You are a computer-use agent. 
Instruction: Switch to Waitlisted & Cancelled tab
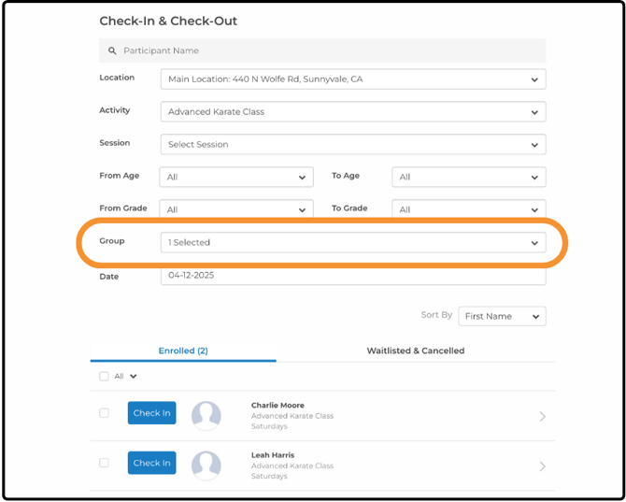pyautogui.click(x=416, y=351)
